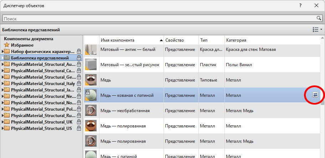Screen dimensions: 325x158
Task: Sort by Свойство column header
Action: coord(181,40)
